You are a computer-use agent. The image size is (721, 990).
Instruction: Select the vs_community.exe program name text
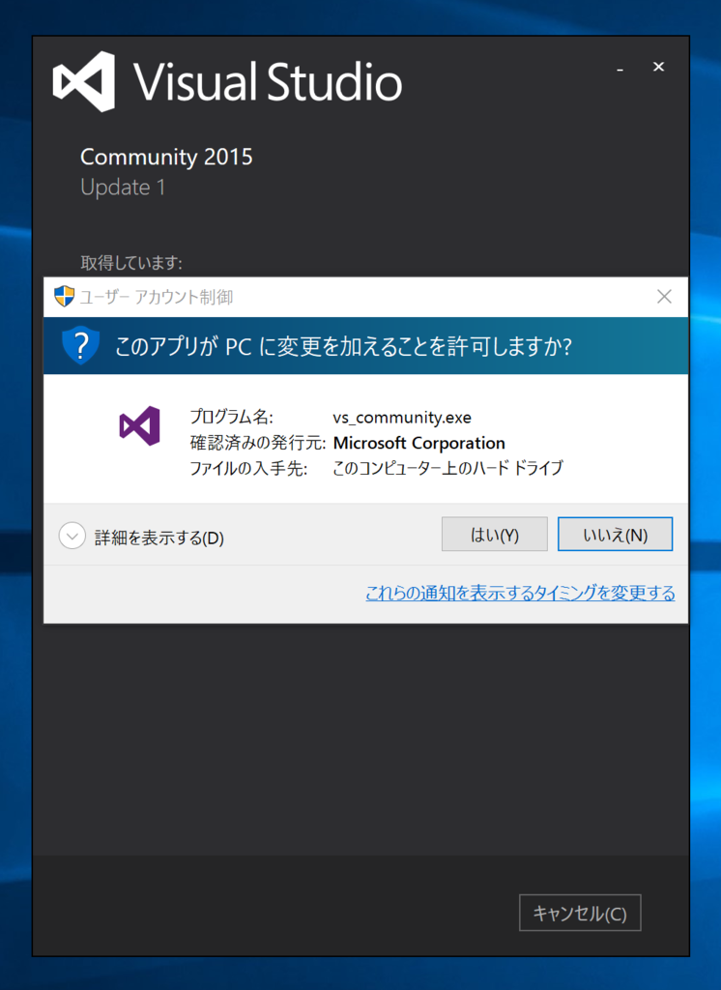pos(402,418)
